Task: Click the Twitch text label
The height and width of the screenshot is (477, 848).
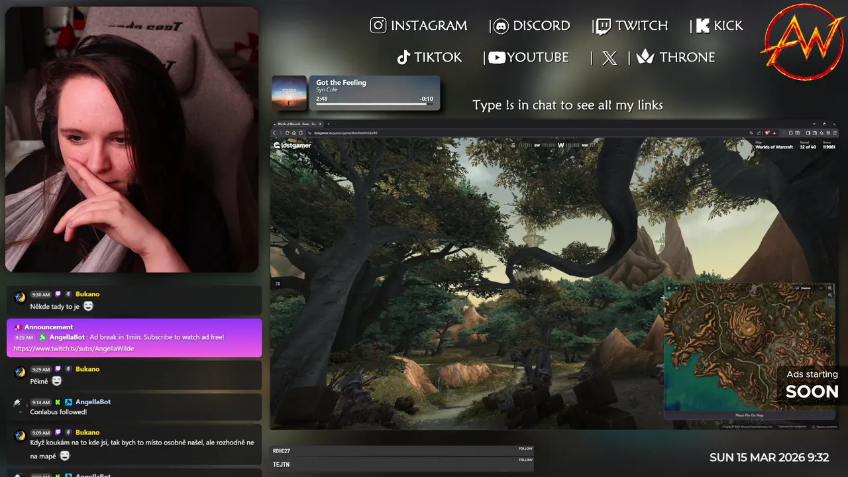Action: (x=641, y=26)
